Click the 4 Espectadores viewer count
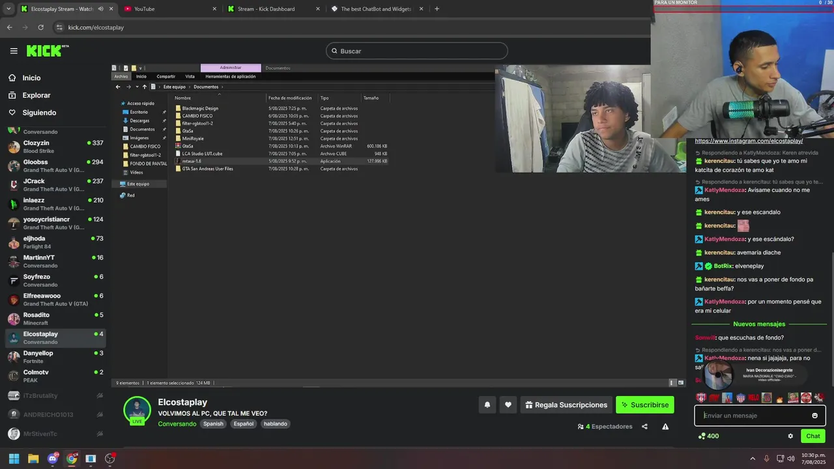The image size is (834, 469). [x=605, y=427]
